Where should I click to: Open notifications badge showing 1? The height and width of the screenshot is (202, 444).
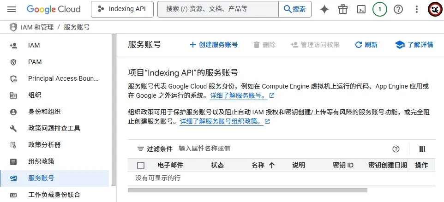(380, 9)
